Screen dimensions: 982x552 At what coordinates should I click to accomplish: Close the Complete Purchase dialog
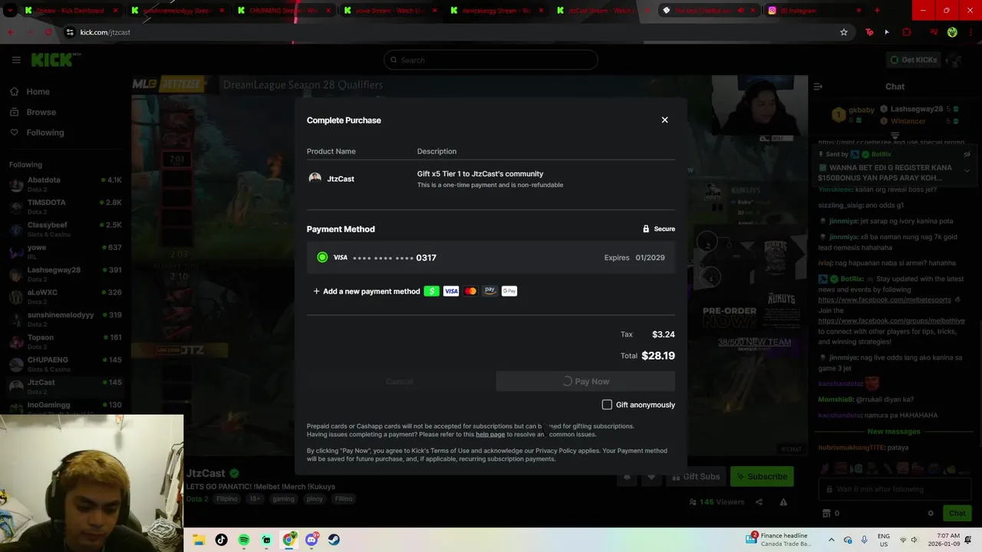point(664,120)
